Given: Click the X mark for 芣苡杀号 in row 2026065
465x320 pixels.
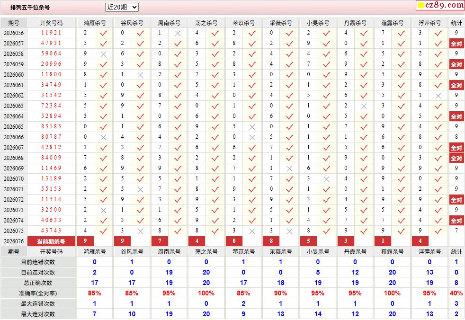Looking at the screenshot, I should 252,127.
